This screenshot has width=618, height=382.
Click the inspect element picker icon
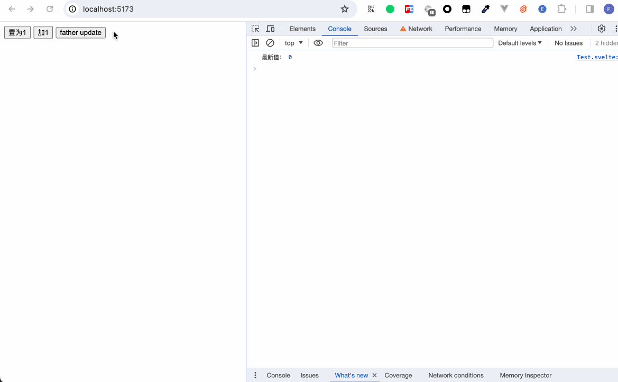(255, 29)
